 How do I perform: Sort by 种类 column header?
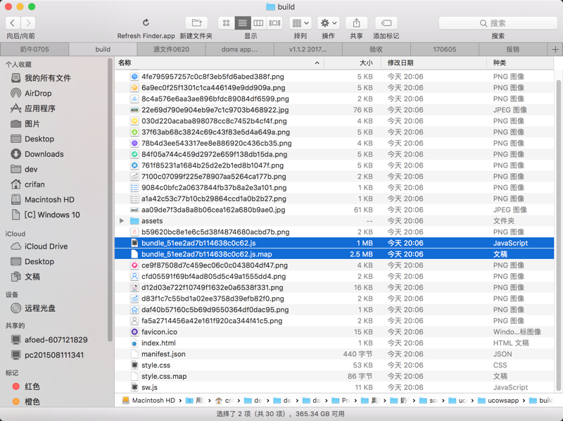(x=521, y=63)
